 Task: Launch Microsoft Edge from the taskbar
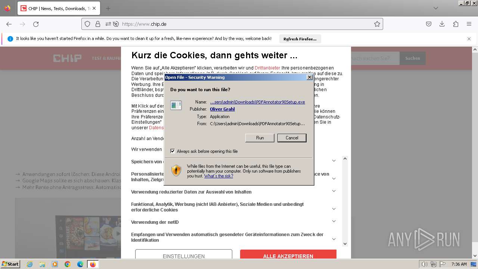click(80, 264)
